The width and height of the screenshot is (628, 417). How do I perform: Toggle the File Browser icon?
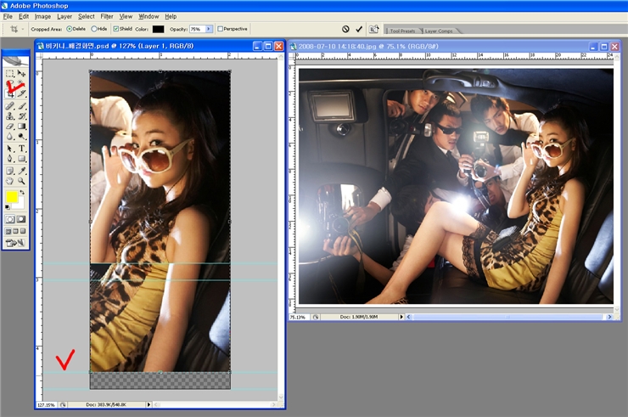pos(373,29)
